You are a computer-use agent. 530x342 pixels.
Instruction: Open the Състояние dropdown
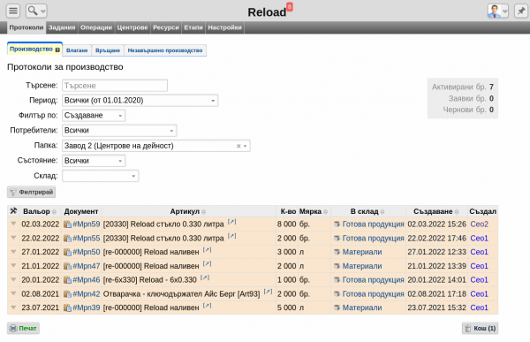[x=94, y=161]
